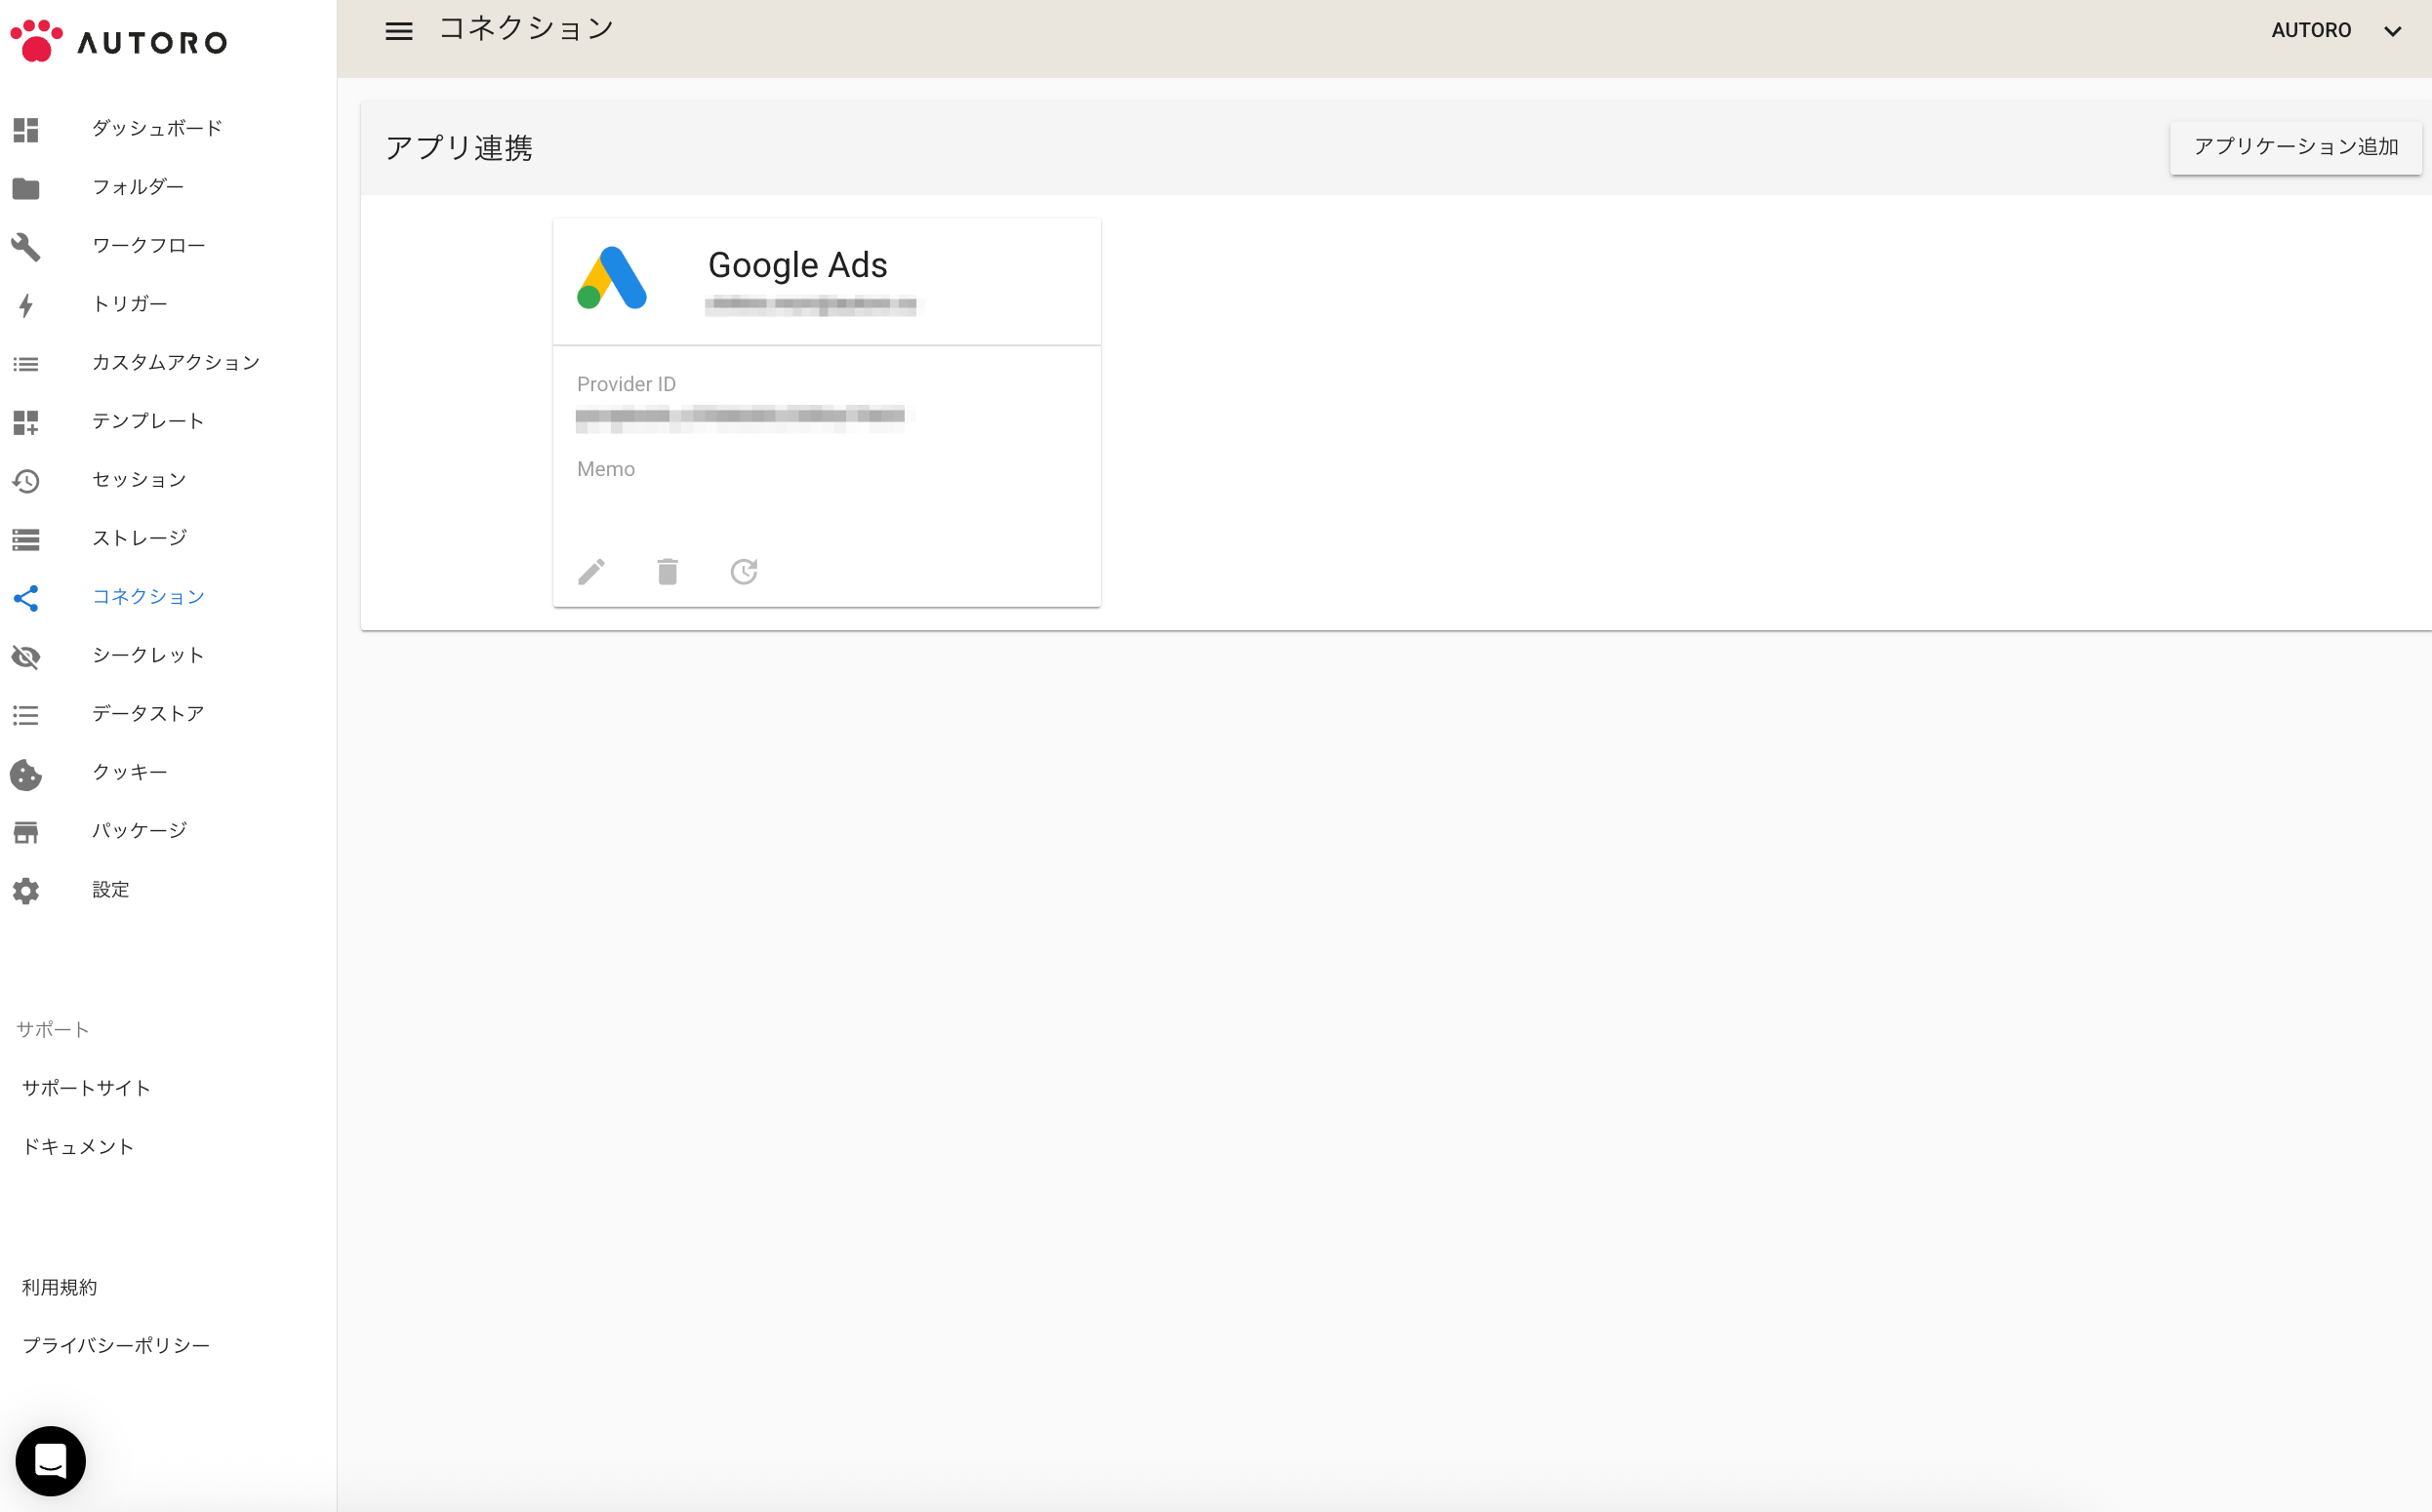The image size is (2432, 1512).
Task: Open the ダッシュボード dashboard icon
Action: (26, 130)
